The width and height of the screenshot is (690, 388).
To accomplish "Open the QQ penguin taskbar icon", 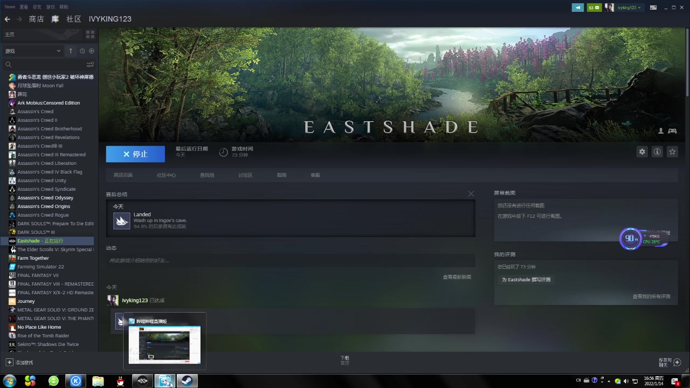I will [120, 381].
